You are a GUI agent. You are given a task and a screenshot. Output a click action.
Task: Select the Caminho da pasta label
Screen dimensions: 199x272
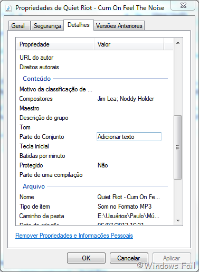pos(42,216)
